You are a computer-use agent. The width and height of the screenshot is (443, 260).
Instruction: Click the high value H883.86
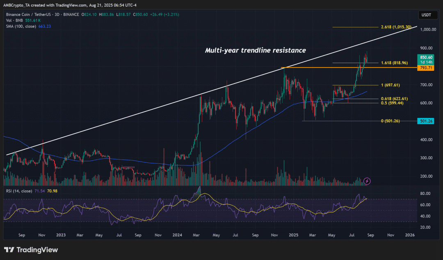pyautogui.click(x=107, y=14)
